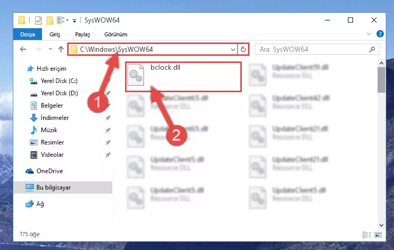Select Ağ network in navigation pane

click(x=40, y=204)
